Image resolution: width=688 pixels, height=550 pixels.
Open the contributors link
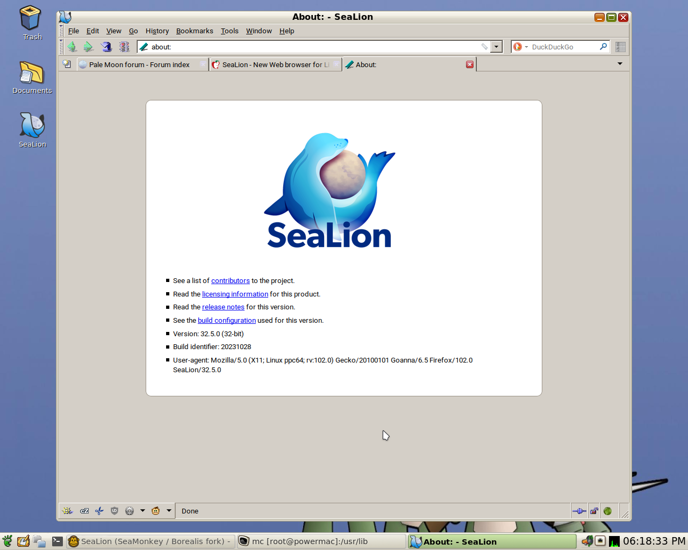coord(231,281)
